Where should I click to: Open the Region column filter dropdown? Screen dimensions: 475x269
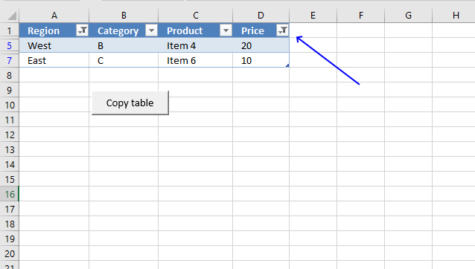[x=83, y=30]
